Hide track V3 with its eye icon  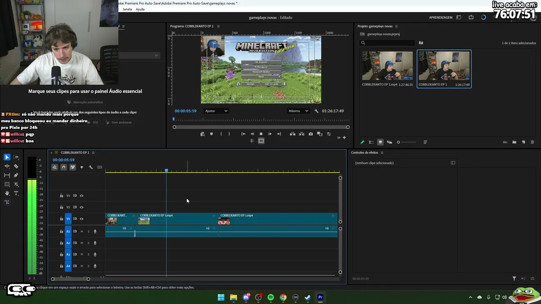(x=82, y=195)
